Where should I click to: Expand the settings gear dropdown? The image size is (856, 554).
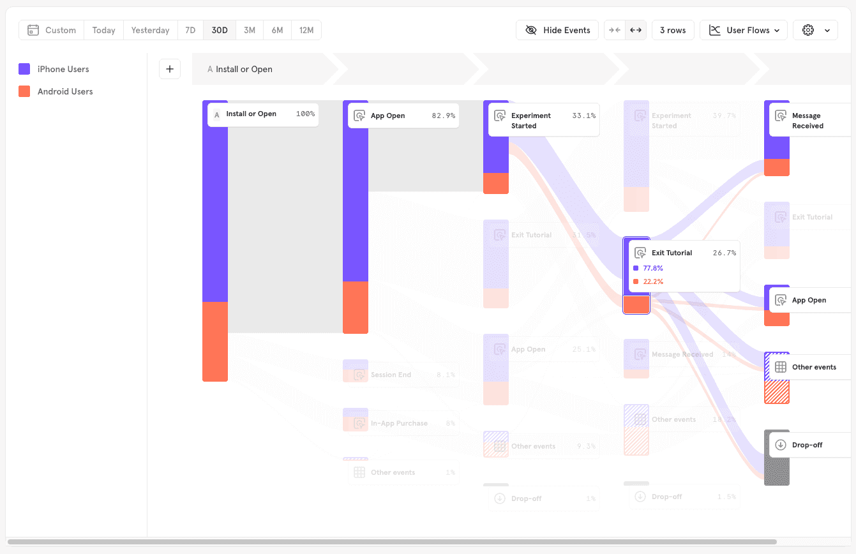click(815, 30)
